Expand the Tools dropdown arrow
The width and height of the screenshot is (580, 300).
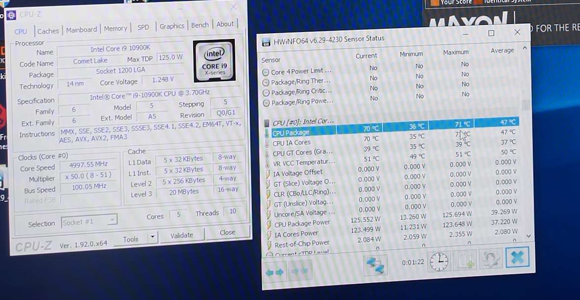pos(152,238)
